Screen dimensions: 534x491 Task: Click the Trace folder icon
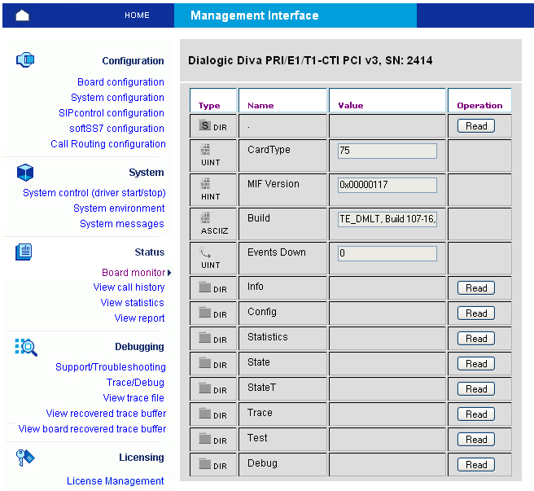pos(204,414)
